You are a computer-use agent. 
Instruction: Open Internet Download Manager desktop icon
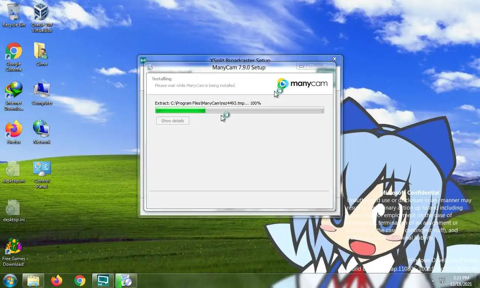(x=14, y=96)
